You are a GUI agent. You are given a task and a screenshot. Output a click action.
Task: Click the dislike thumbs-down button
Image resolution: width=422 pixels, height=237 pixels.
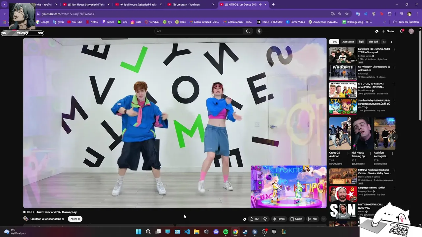click(x=265, y=219)
